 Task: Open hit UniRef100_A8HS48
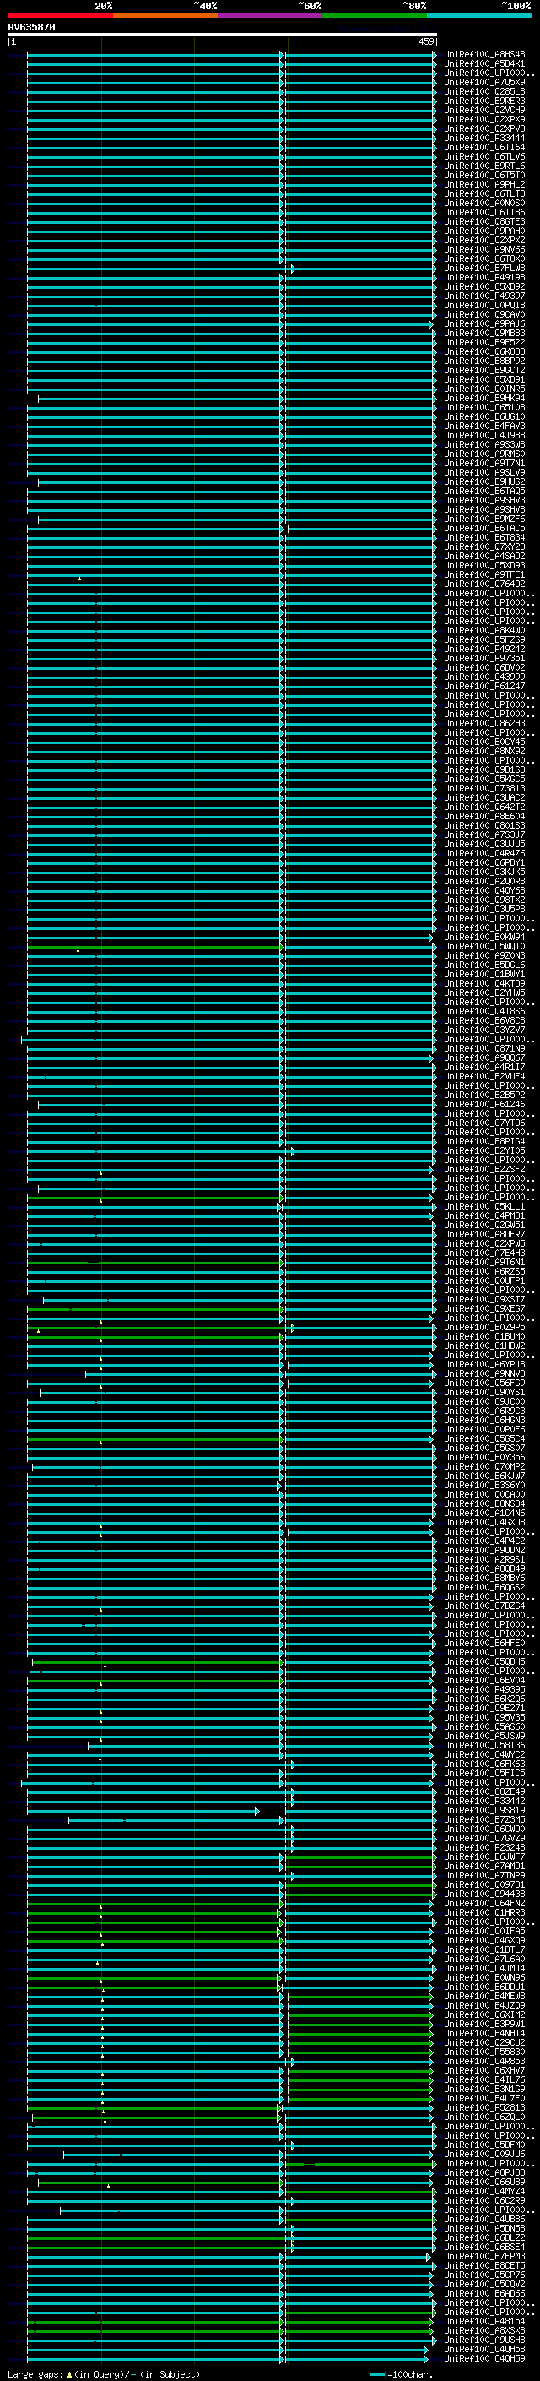coord(484,55)
